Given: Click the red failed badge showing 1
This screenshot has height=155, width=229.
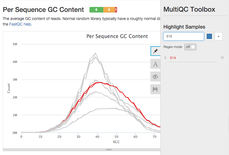Looking at the screenshot, I should click(116, 10).
